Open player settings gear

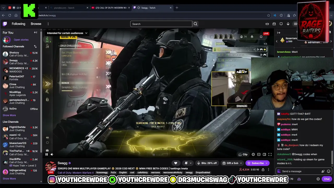pos(253,154)
